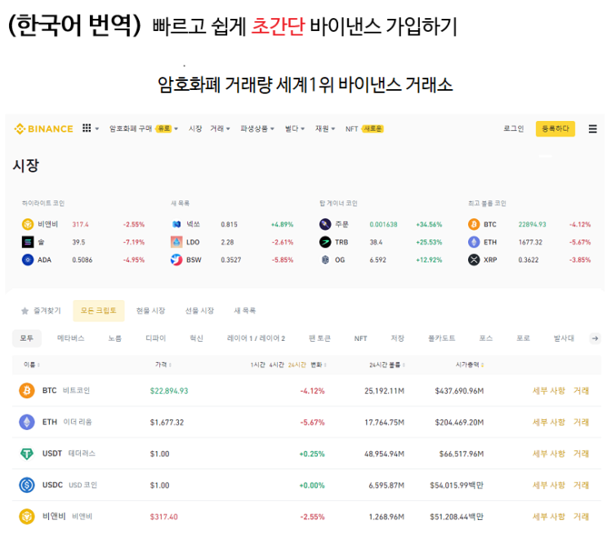Click the SOL coin icon in highlight coins

coord(28,242)
